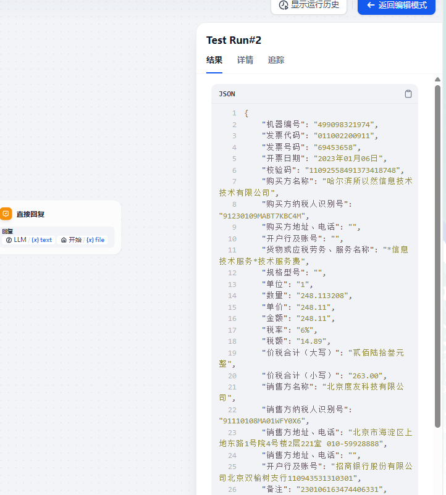
Task: Click the scrollbar up arrow in results panel
Action: coord(437,79)
